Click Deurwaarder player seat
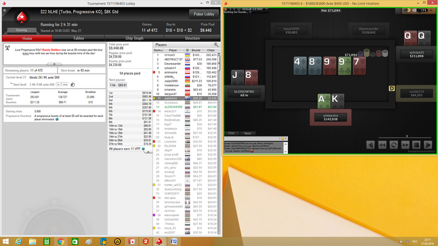The height and width of the screenshot is (246, 438). coord(369,31)
